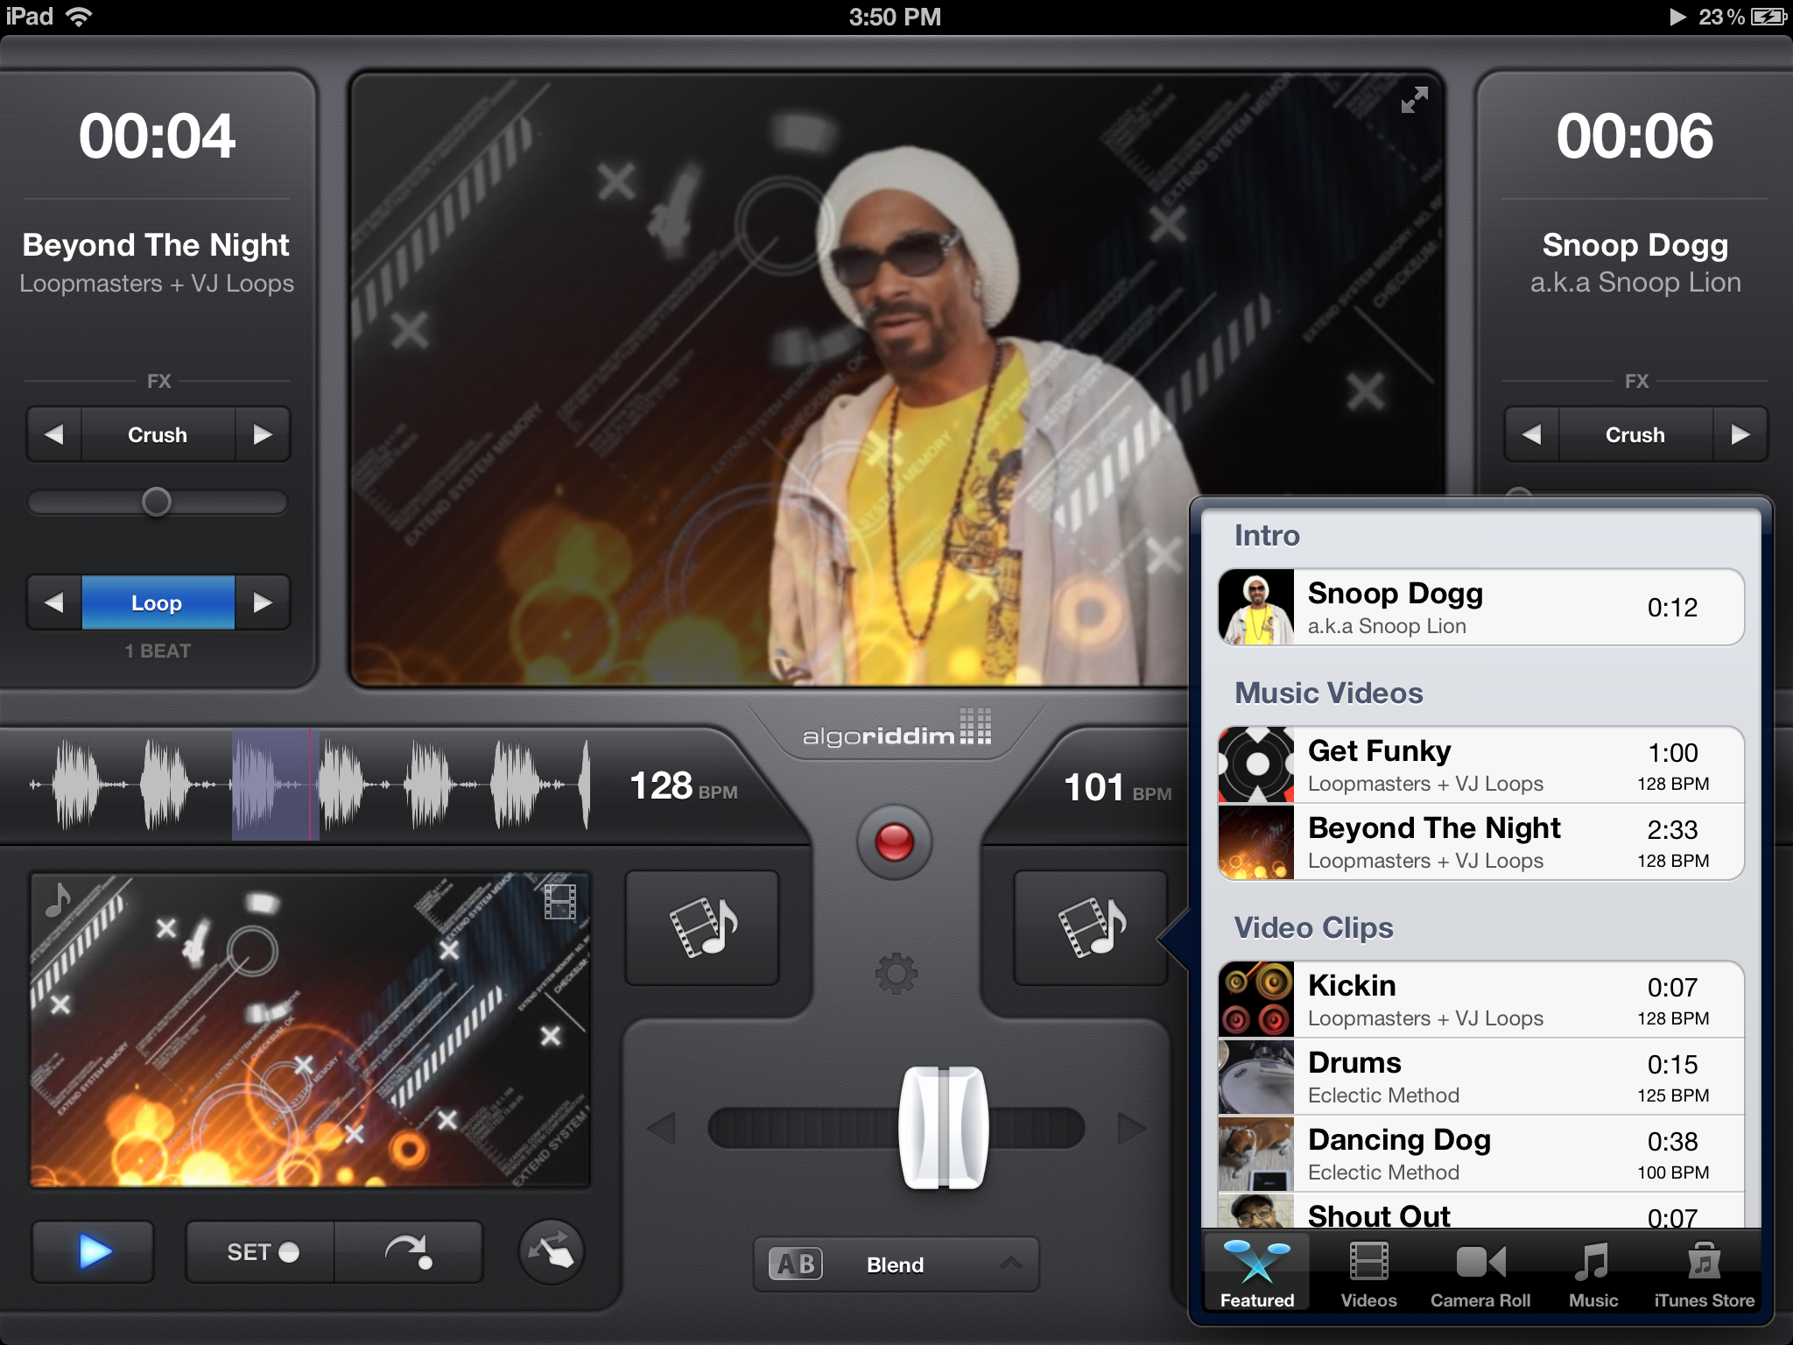Open right deck media library
The image size is (1793, 1345).
pyautogui.click(x=1091, y=927)
